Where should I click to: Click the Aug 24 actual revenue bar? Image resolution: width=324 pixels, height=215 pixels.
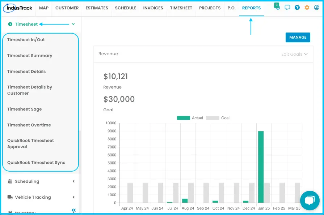pos(185,201)
